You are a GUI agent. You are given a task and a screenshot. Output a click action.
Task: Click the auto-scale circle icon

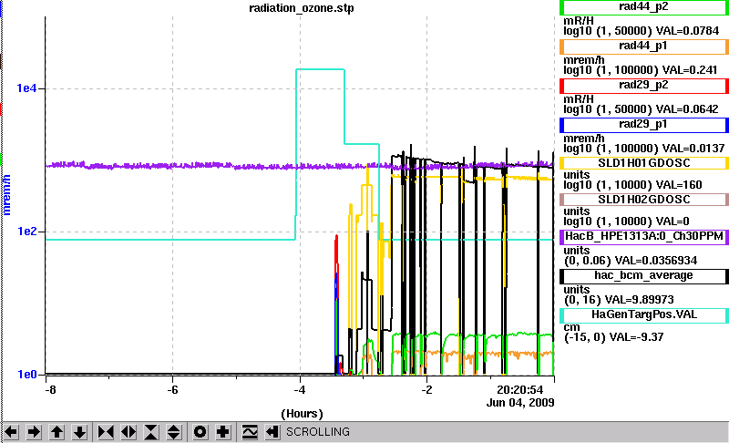click(x=200, y=432)
